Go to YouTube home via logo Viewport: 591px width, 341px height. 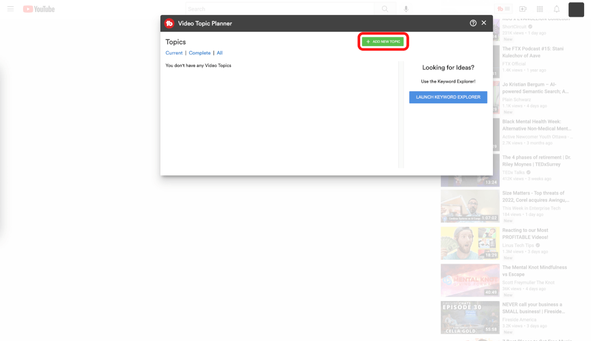39,9
